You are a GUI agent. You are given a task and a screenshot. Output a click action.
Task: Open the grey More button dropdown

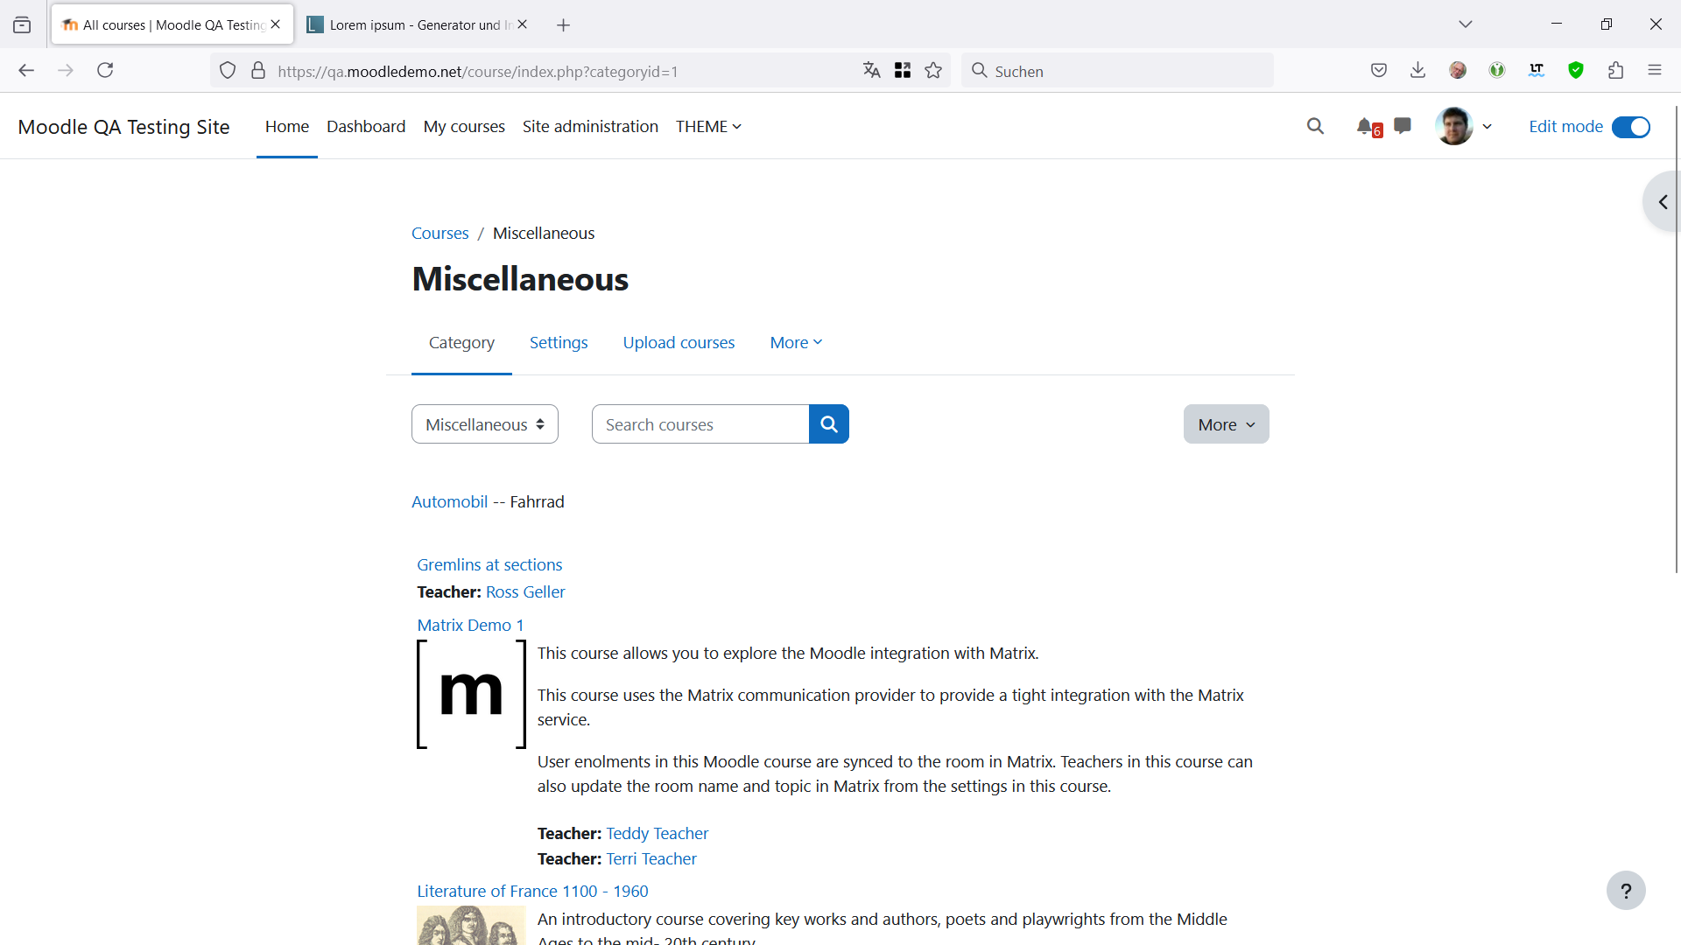coord(1226,424)
